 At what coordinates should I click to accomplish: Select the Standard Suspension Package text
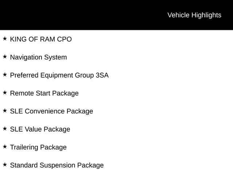57,166
